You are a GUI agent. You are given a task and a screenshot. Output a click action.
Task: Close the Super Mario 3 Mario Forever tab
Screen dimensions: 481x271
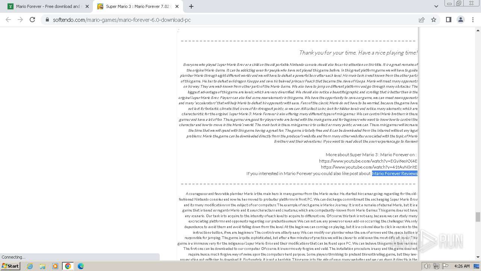tap(177, 6)
